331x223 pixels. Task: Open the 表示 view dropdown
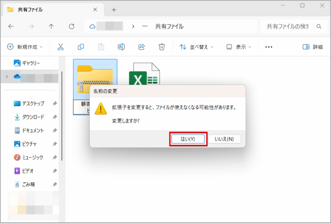coord(239,47)
